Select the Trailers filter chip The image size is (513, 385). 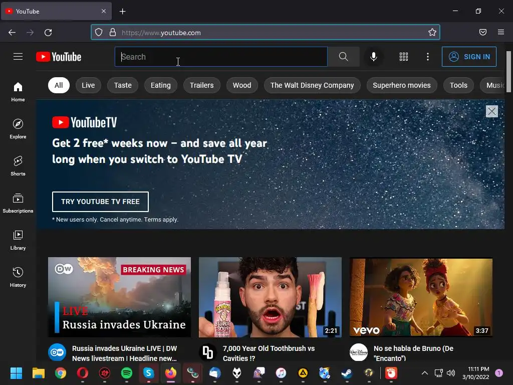click(201, 85)
